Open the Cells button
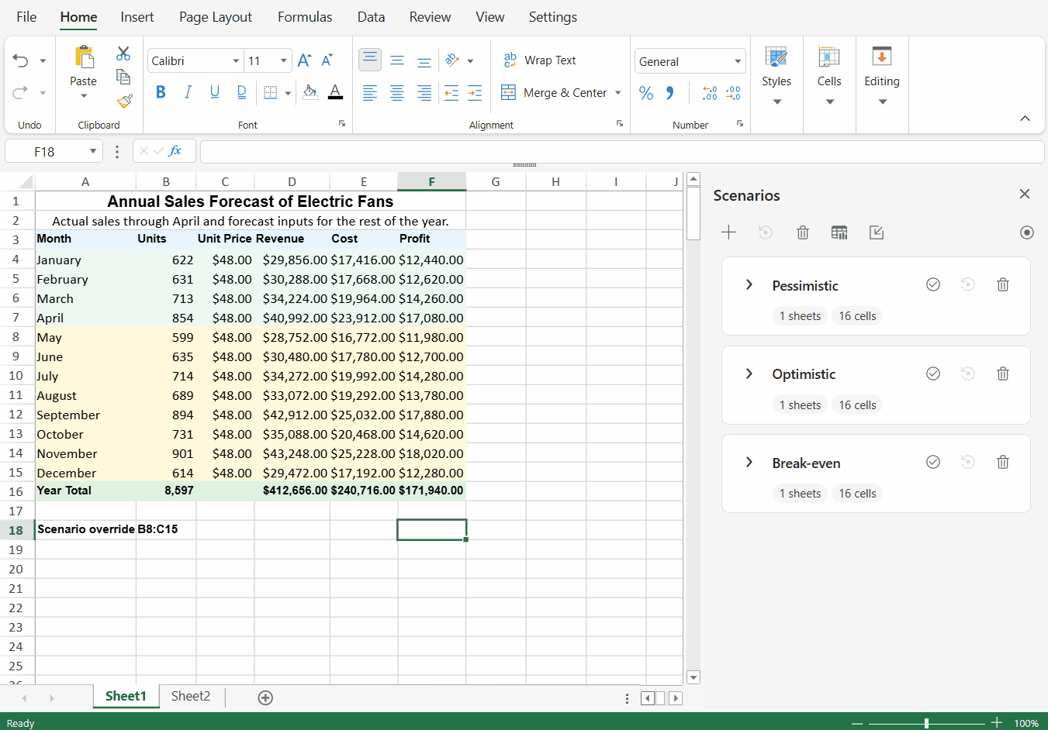Viewport: 1048px width, 730px height. pos(829,76)
